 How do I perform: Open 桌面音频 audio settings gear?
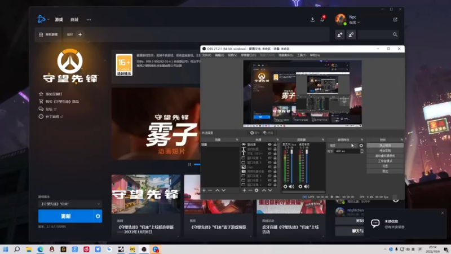pos(300,187)
